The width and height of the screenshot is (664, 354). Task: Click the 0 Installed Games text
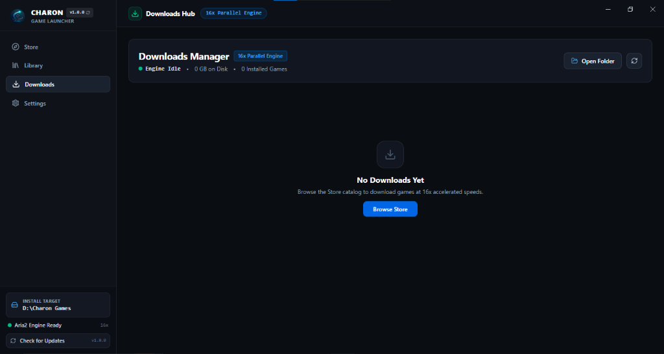pyautogui.click(x=265, y=69)
